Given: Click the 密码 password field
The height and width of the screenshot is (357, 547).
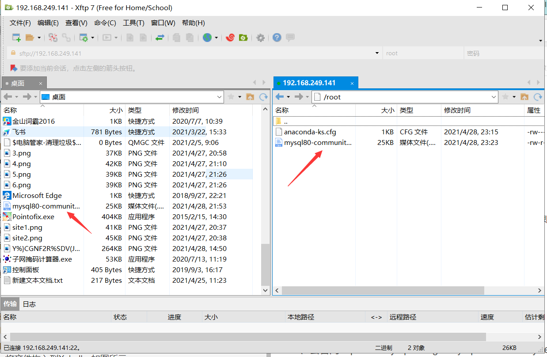Looking at the screenshot, I should 504,53.
